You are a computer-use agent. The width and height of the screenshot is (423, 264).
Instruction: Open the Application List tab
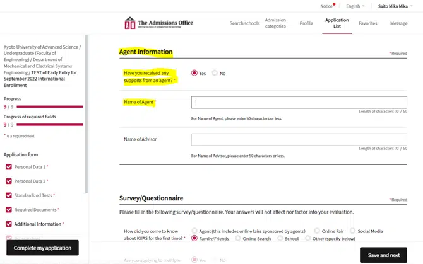[337, 23]
